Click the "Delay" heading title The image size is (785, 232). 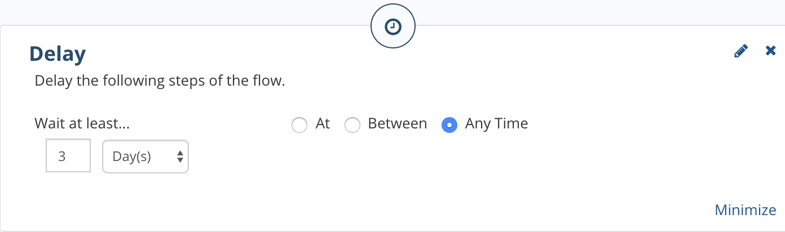58,54
